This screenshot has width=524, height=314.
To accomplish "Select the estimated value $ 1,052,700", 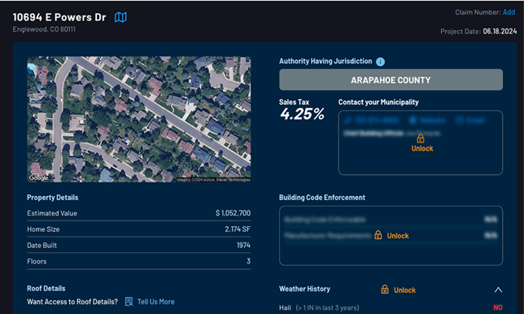I will point(233,213).
